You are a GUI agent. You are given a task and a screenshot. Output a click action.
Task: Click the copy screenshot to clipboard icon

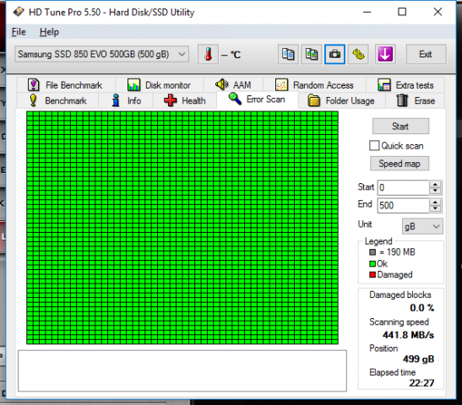coord(312,54)
